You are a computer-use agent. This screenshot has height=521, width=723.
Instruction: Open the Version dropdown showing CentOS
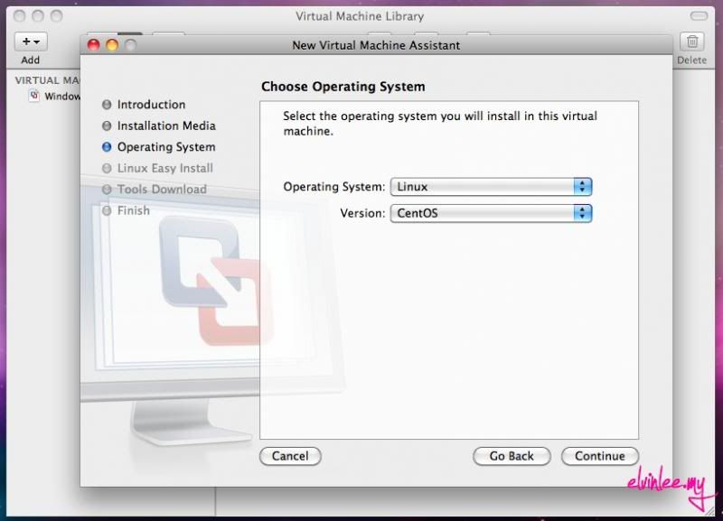click(491, 213)
